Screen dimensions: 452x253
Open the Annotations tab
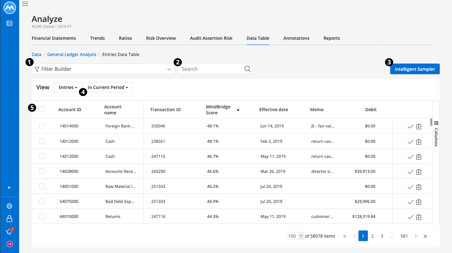coord(296,38)
